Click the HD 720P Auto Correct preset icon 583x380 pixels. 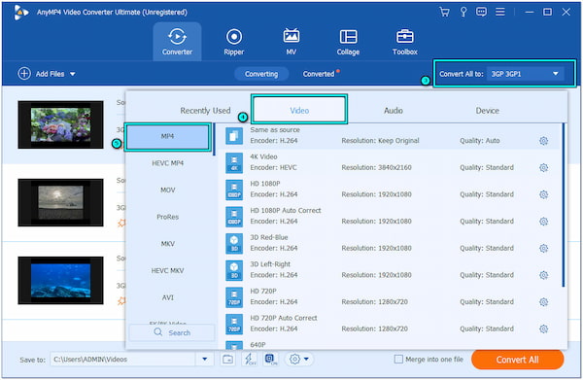(x=234, y=324)
